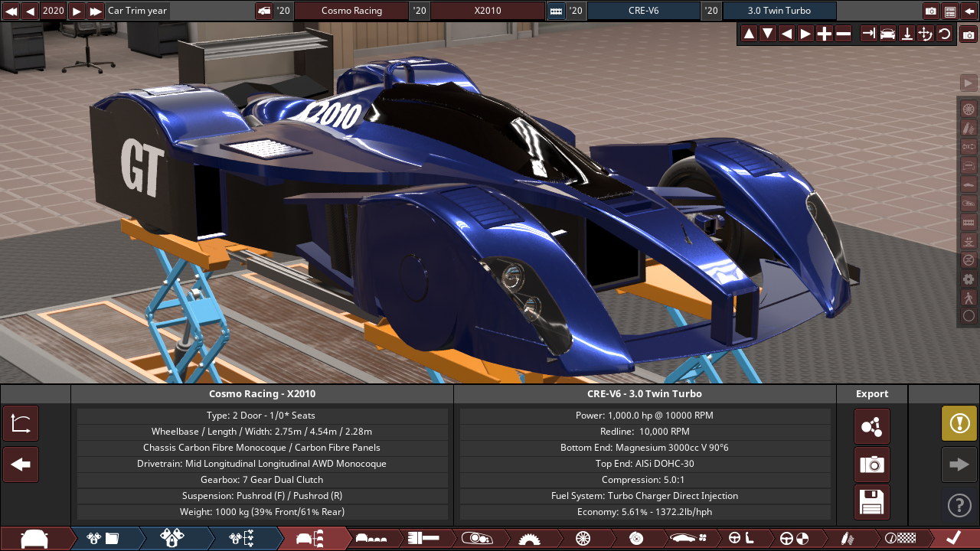
Task: Click the car icon next to Cosmo Racing
Action: point(264,11)
